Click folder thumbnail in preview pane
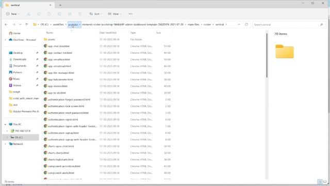The width and height of the screenshot is (330, 186). click(285, 52)
